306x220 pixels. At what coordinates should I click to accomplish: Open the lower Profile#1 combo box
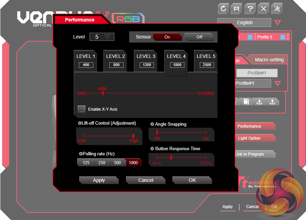click(x=253, y=83)
